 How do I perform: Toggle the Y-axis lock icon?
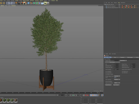click(10, 3)
